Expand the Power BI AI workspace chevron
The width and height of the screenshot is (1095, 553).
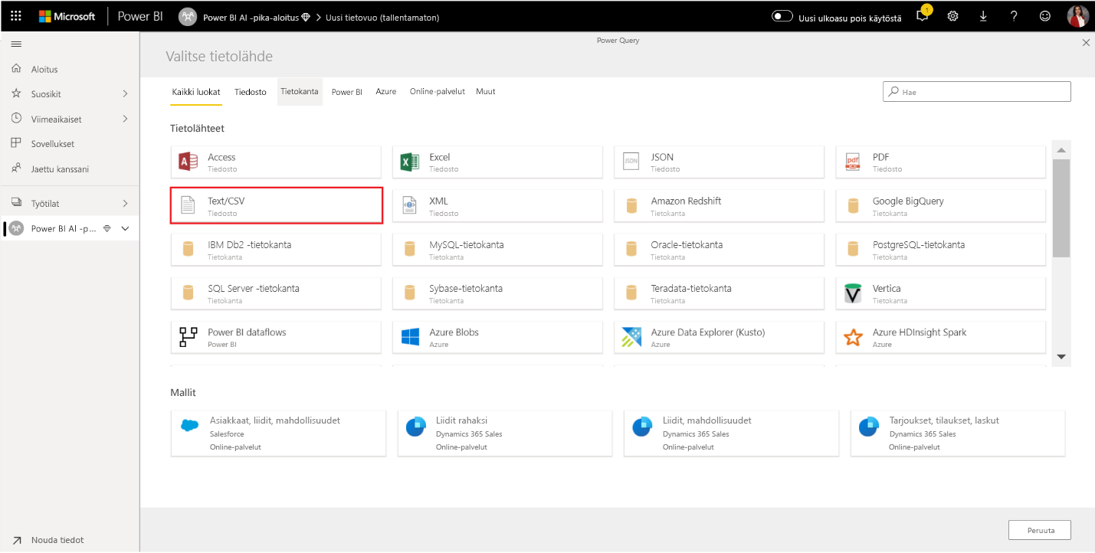tap(125, 228)
